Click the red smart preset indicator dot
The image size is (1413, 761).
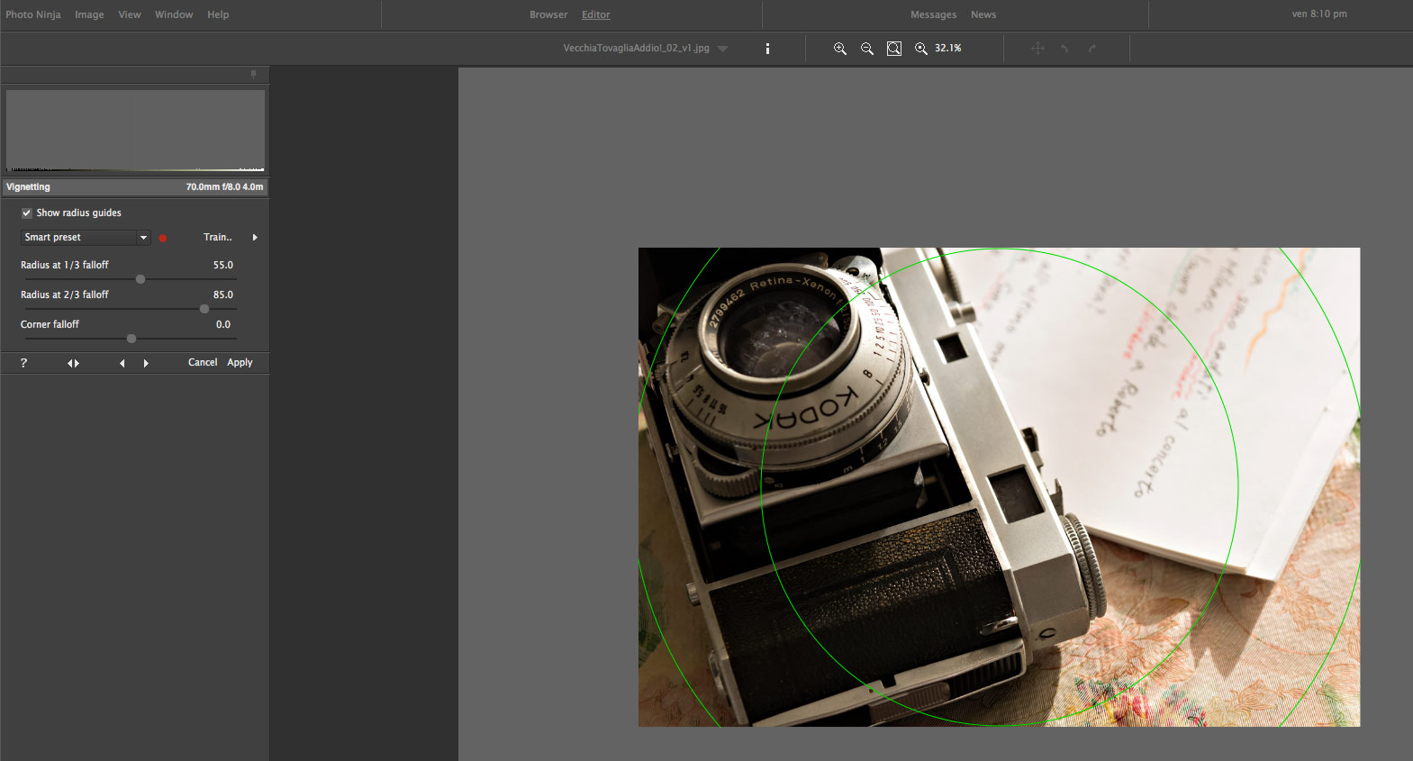pyautogui.click(x=163, y=238)
